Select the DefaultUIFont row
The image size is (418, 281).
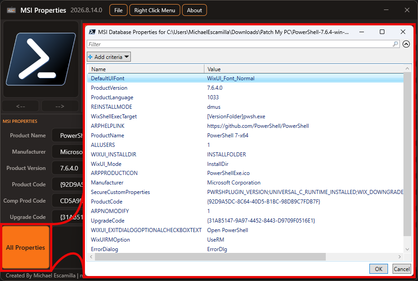(x=245, y=78)
